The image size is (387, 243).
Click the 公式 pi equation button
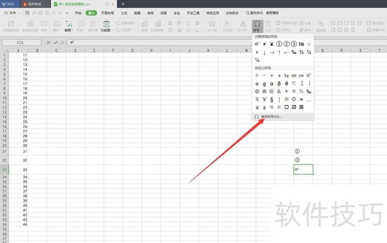click(x=268, y=26)
